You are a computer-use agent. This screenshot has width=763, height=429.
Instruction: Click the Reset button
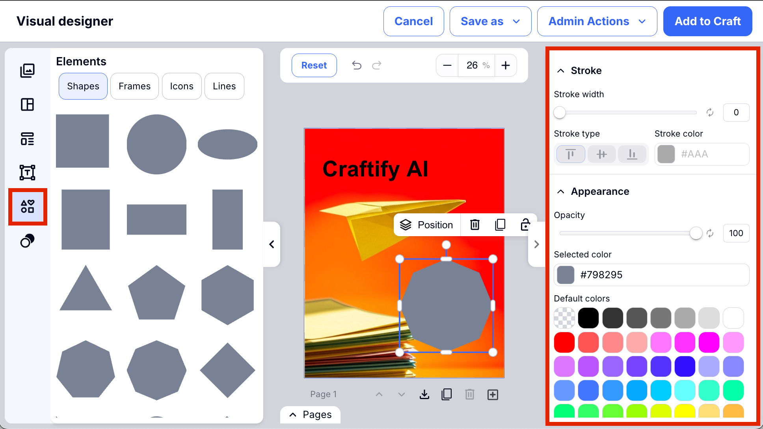314,65
